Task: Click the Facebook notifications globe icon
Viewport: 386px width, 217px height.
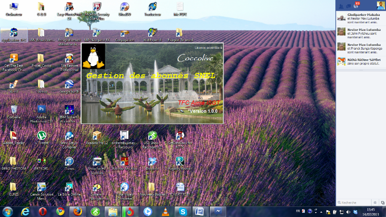Action: [x=356, y=5]
